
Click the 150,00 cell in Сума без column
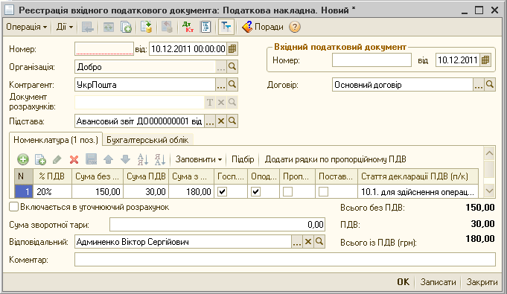pyautogui.click(x=98, y=192)
